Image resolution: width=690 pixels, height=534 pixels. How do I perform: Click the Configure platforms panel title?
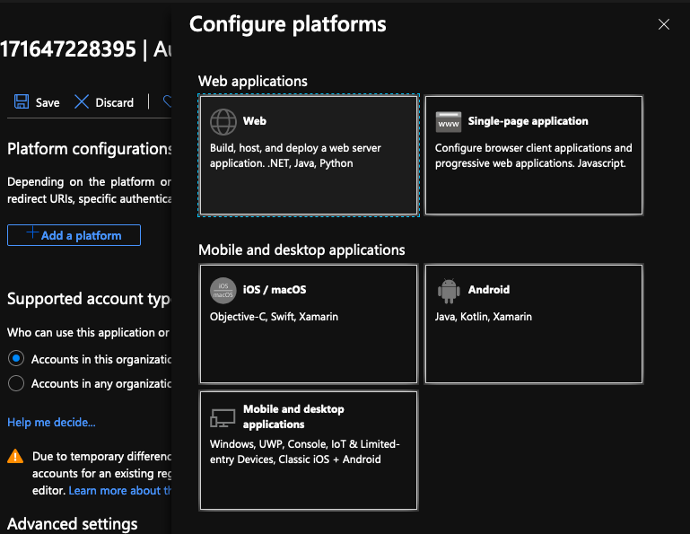pos(288,24)
